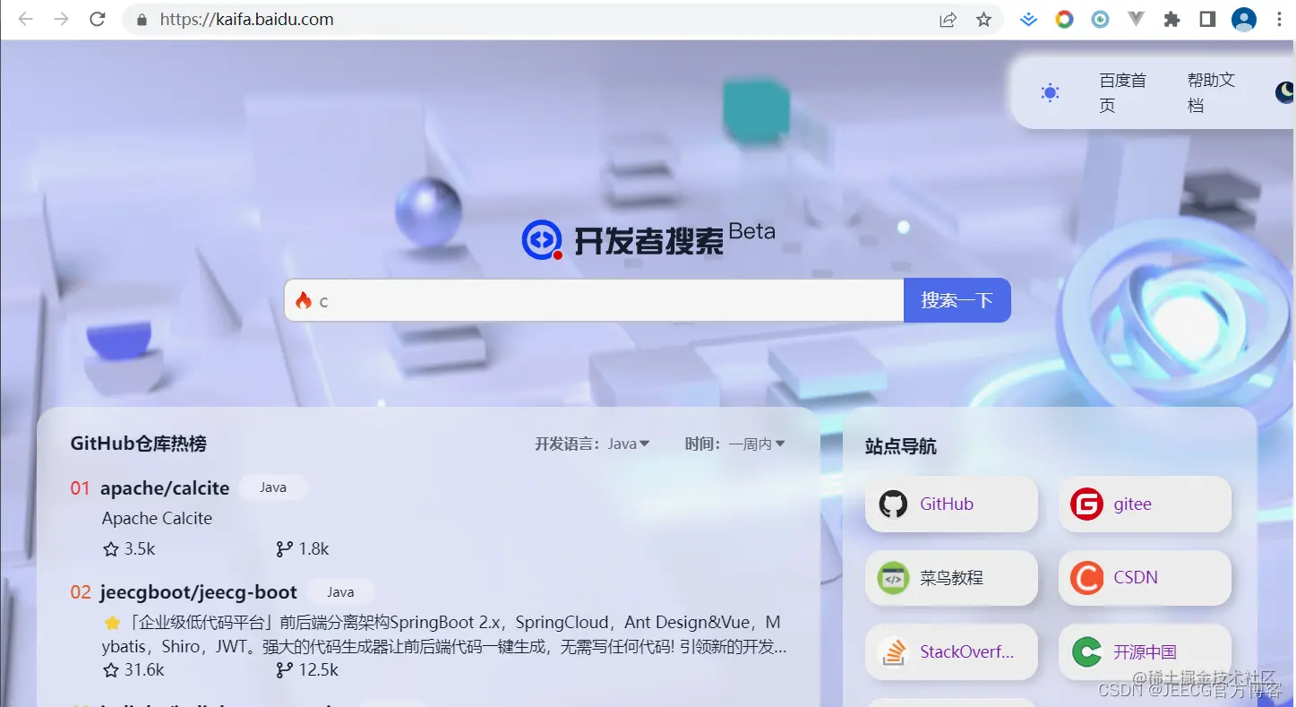The width and height of the screenshot is (1296, 707).
Task: Open GitHub site navigation shortcut
Action: pos(950,504)
